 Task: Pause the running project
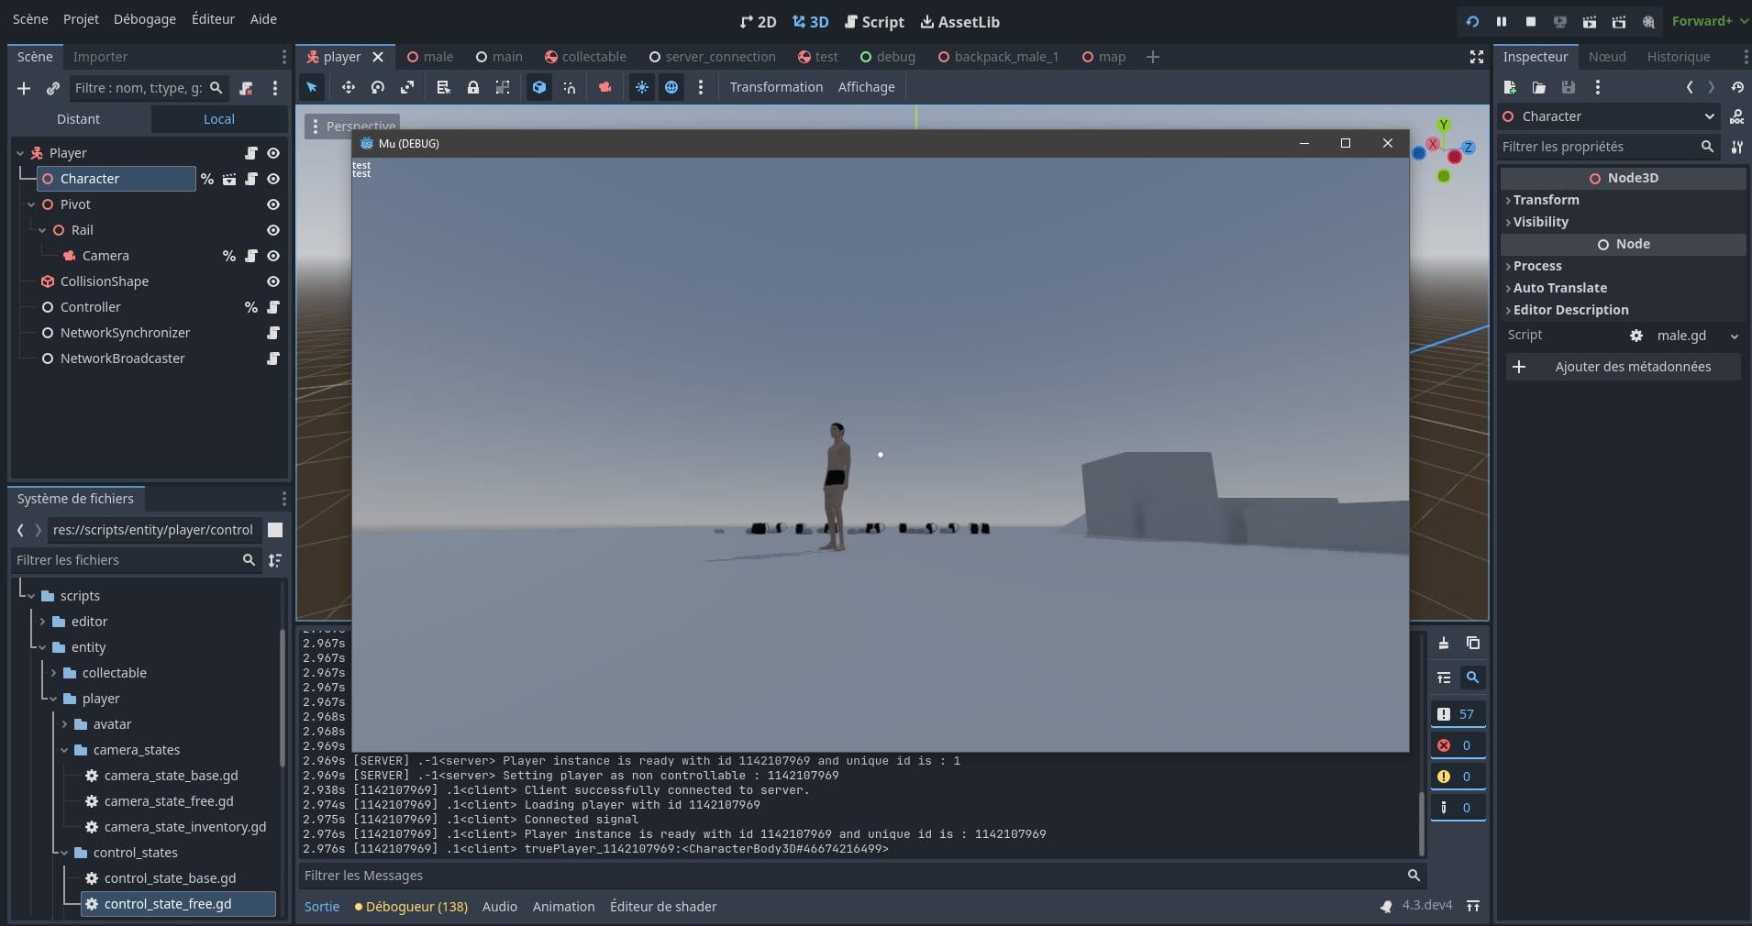click(x=1502, y=21)
